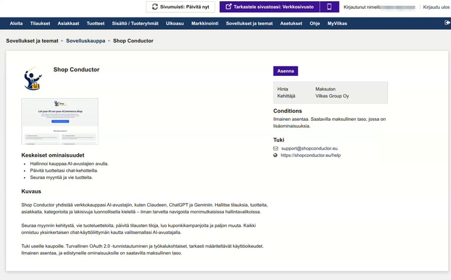Click the mobile preview phone icon
This screenshot has height=280, width=451.
click(x=329, y=6)
